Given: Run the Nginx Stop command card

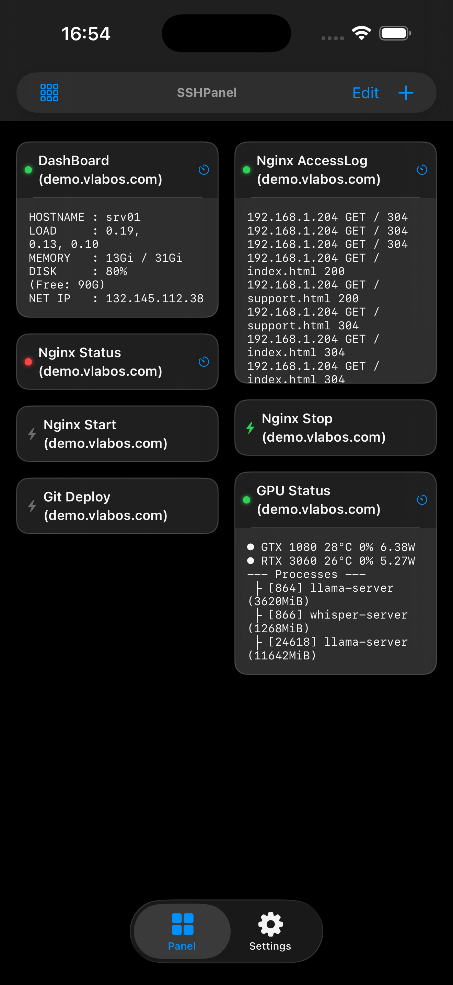Looking at the screenshot, I should (335, 428).
